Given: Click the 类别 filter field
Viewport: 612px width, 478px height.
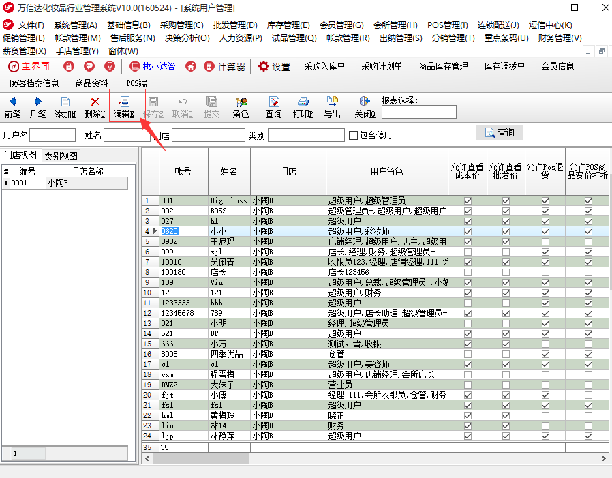Looking at the screenshot, I should 307,135.
